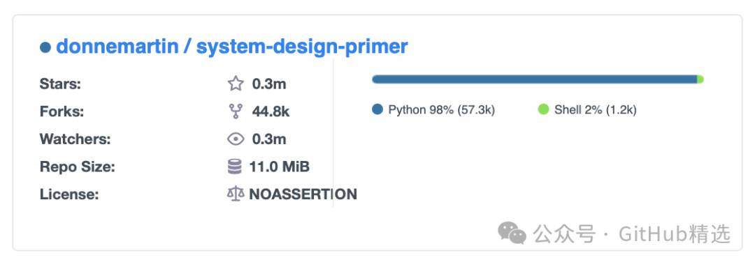Select the Python 98% (57.3k) legend text
The height and width of the screenshot is (264, 755).
442,110
